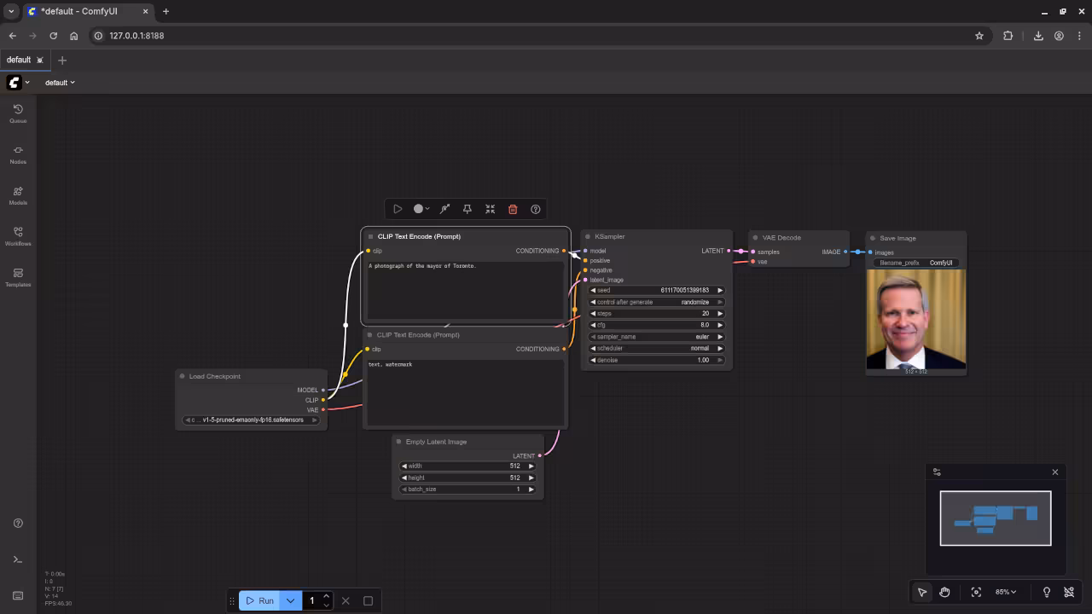This screenshot has width=1092, height=614.
Task: Open the default workflow breadcrumb menu
Action: coord(60,83)
